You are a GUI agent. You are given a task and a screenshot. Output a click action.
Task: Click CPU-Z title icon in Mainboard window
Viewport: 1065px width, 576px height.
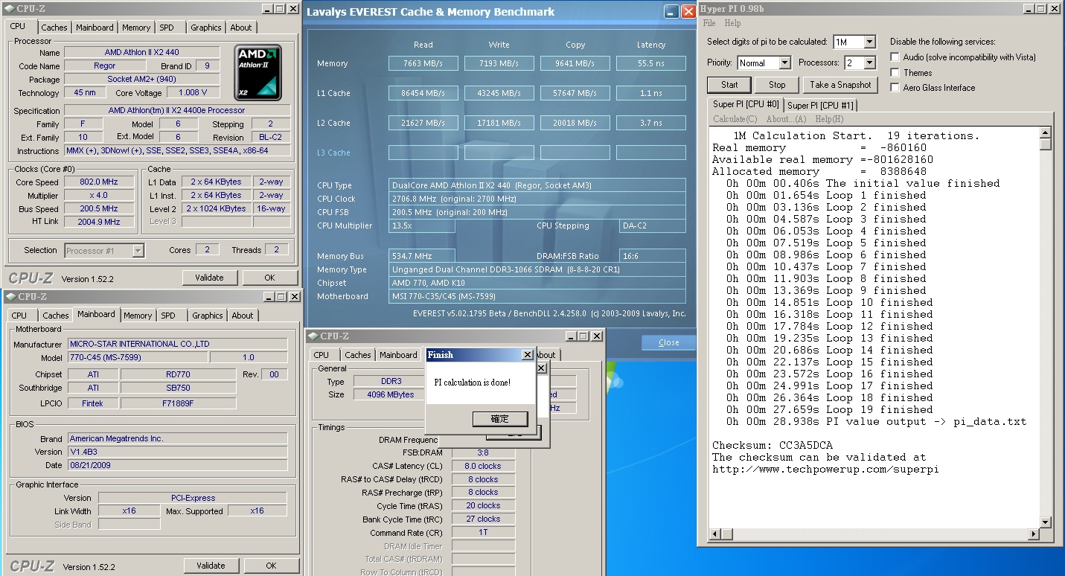point(9,296)
